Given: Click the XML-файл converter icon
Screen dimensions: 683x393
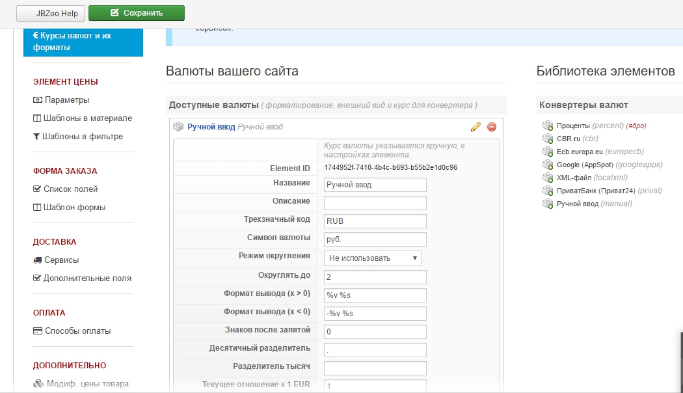Looking at the screenshot, I should pos(547,178).
